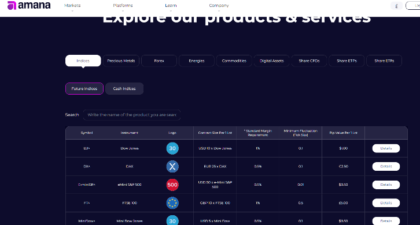Click the USD 50 x e-Mini S&P 500 cell
Screen dimensions: 420x225
tap(215, 185)
